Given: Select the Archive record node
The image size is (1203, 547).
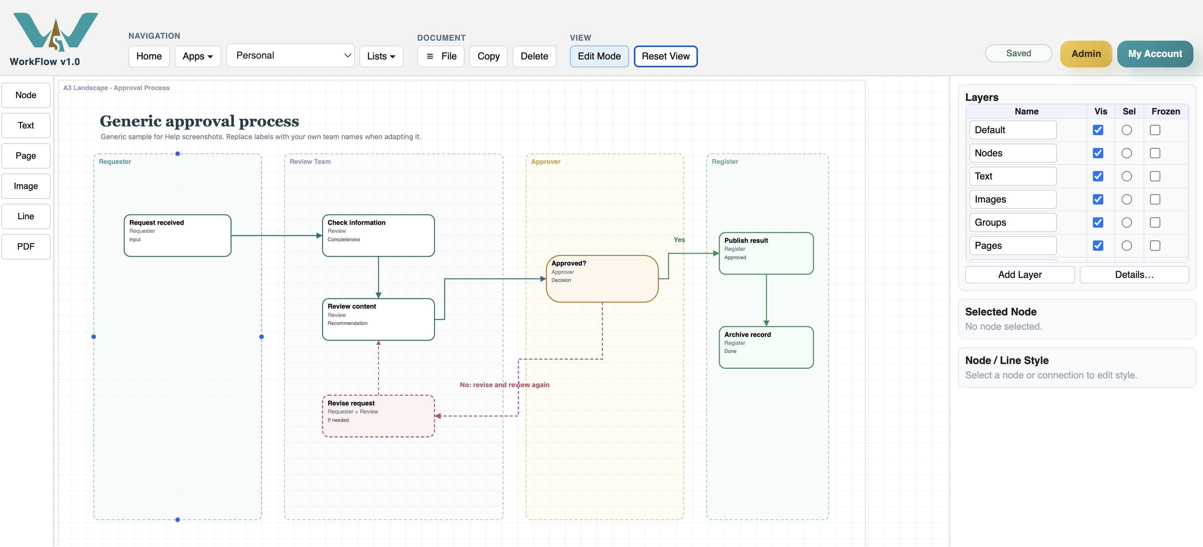Looking at the screenshot, I should (x=766, y=348).
